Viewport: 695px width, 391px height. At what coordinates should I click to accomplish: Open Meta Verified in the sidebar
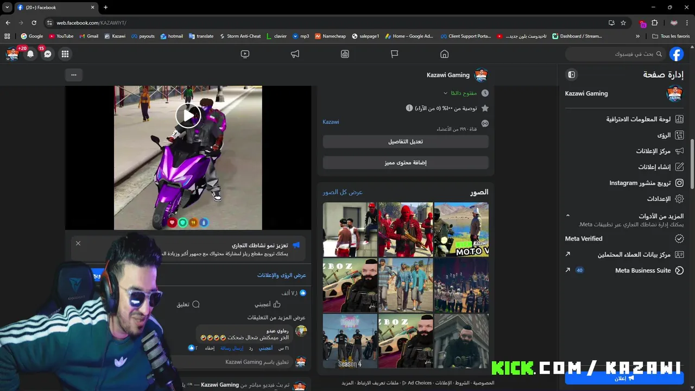point(624,238)
